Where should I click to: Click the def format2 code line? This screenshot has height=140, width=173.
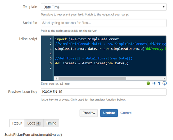click(92, 63)
